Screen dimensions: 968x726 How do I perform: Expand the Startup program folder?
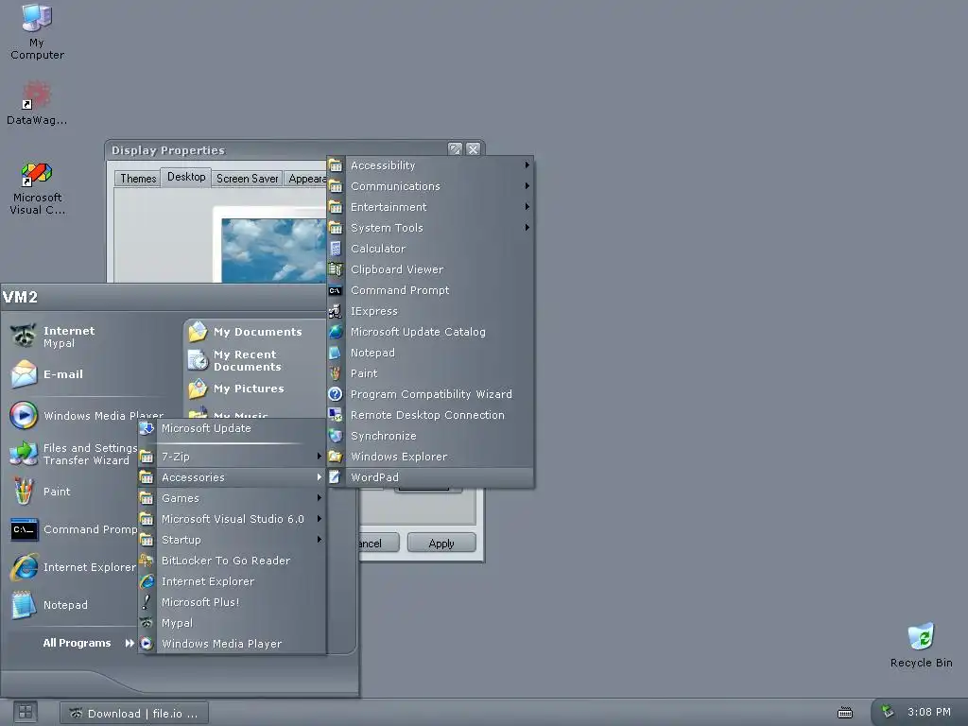(x=232, y=540)
